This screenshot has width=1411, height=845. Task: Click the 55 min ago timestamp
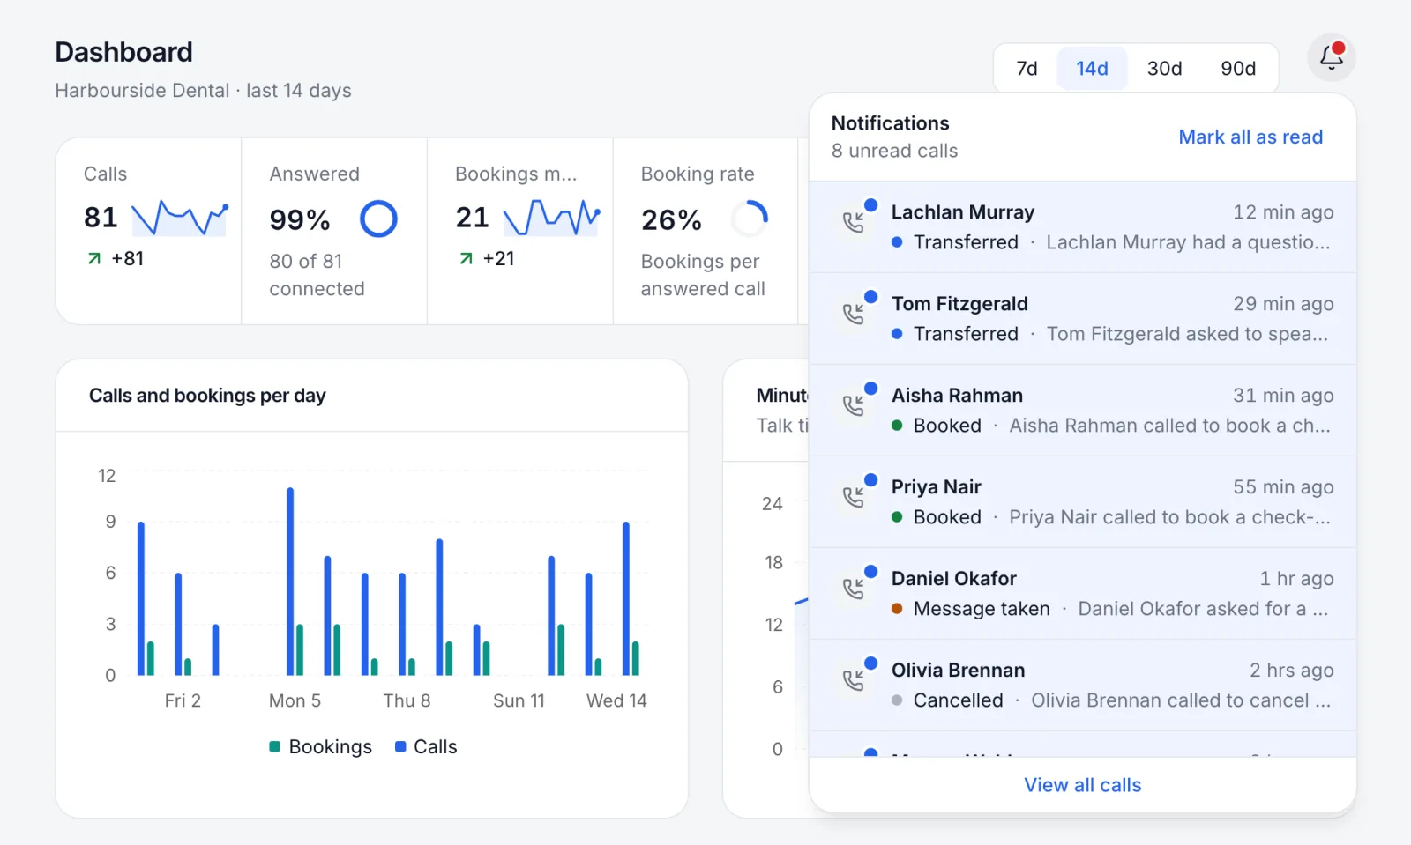[1283, 487]
